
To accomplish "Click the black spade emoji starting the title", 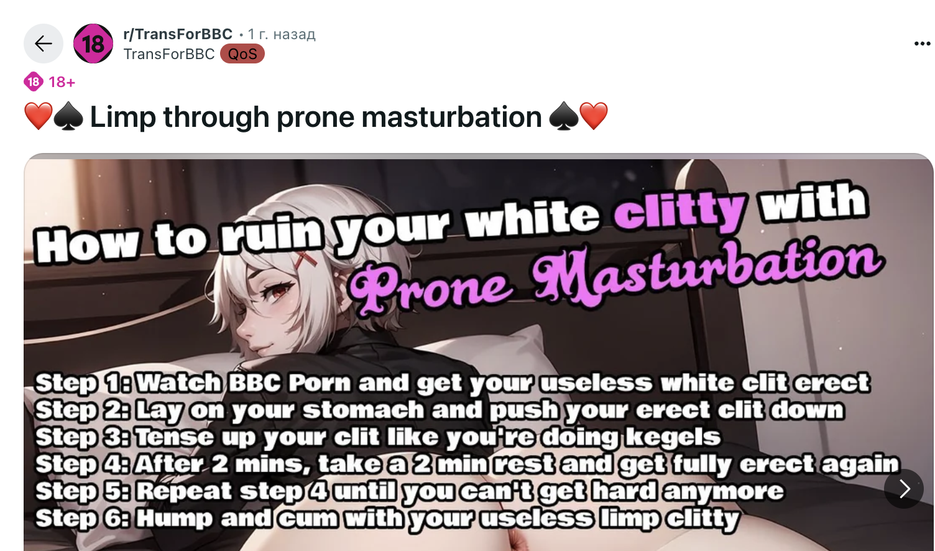I will [68, 116].
